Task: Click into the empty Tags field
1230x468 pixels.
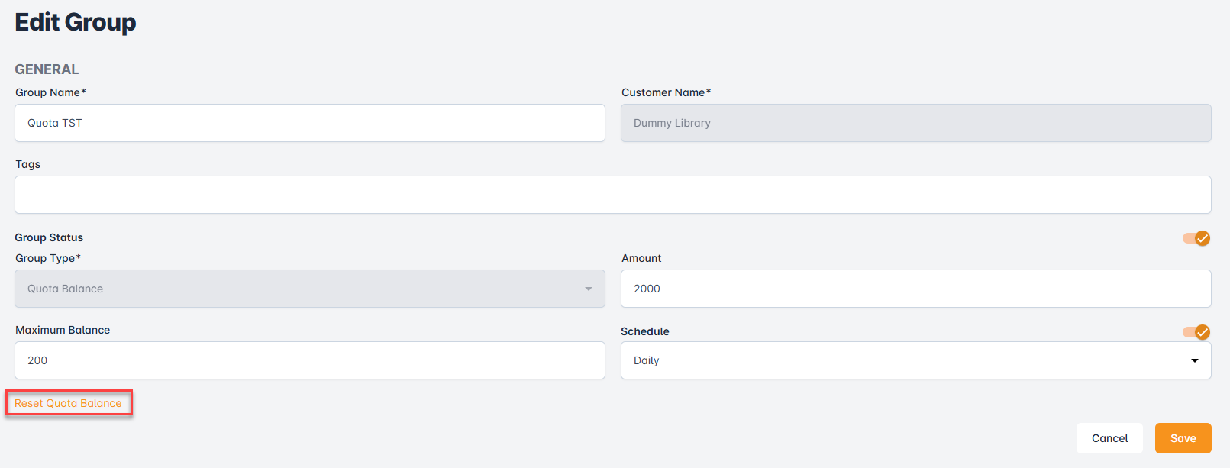Action: (x=612, y=195)
